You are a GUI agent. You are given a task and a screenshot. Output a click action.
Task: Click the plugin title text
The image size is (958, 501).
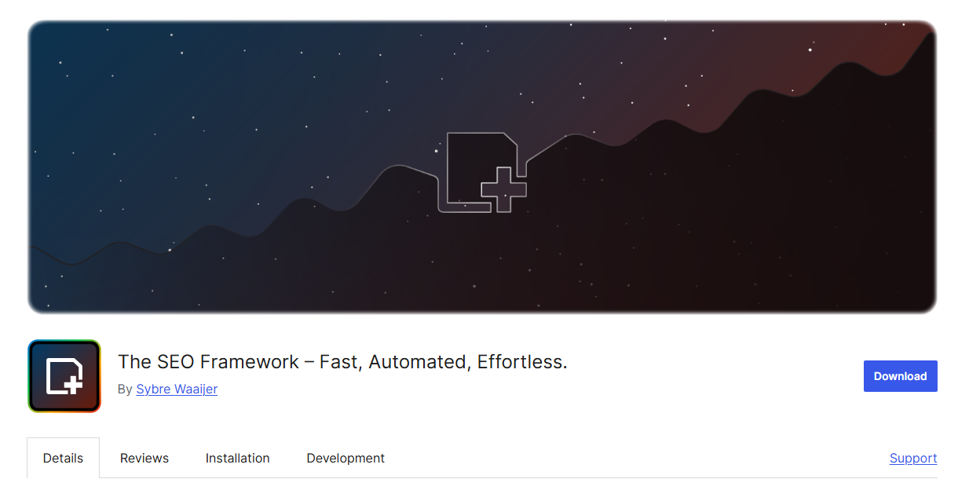[342, 362]
